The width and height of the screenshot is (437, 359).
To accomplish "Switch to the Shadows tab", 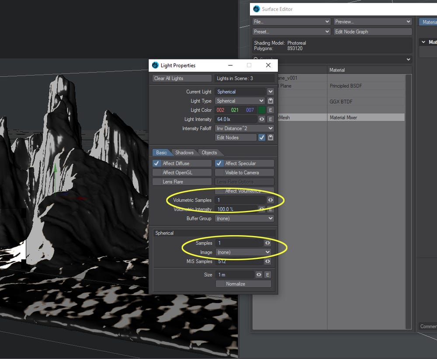I will 184,153.
